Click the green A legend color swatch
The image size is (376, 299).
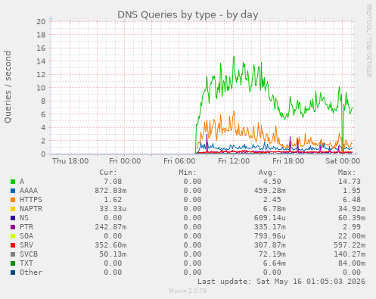(x=13, y=182)
